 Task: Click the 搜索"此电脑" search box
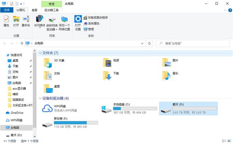pyautogui.click(x=193, y=44)
